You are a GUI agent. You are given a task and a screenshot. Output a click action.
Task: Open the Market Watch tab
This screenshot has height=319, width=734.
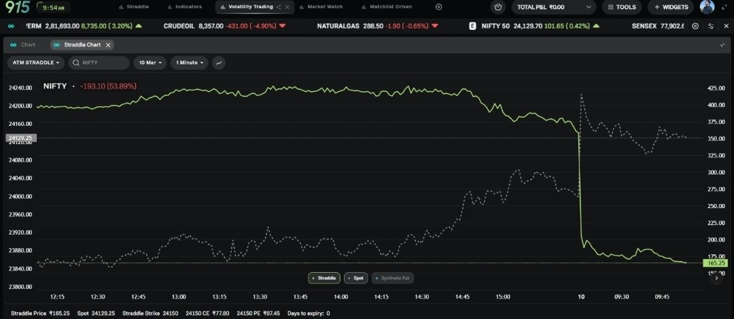coord(321,7)
